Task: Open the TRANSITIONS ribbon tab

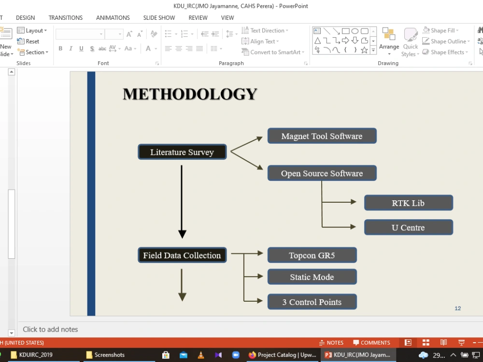Action: pyautogui.click(x=65, y=18)
